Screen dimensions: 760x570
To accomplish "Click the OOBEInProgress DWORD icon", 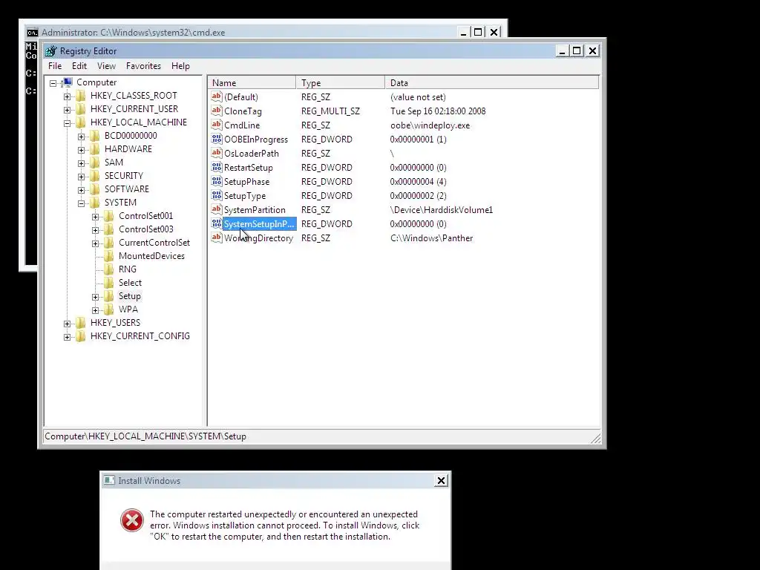I will pyautogui.click(x=217, y=139).
